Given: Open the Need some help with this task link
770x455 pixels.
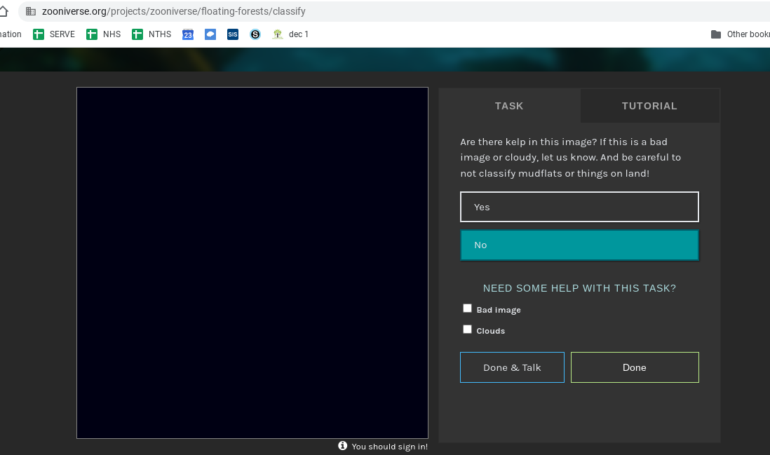Looking at the screenshot, I should (579, 288).
